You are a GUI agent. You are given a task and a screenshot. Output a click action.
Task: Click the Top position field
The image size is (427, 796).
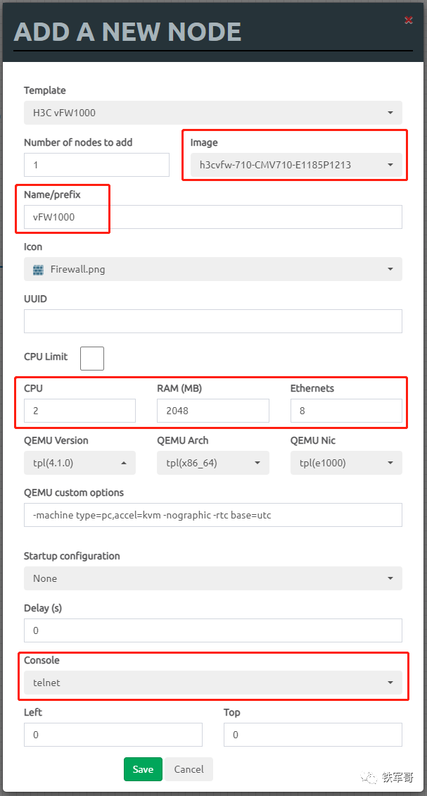[313, 735]
